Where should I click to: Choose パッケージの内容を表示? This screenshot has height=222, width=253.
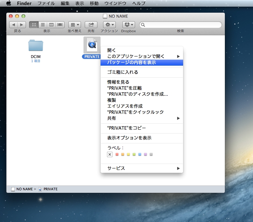pyautogui.click(x=142, y=62)
